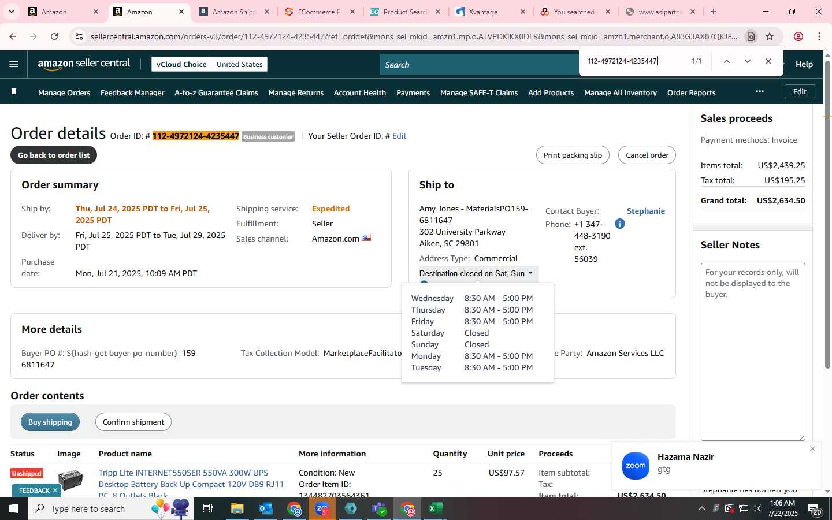The image size is (832, 520).
Task: Click into the Seller Notes text area
Action: coord(753,352)
